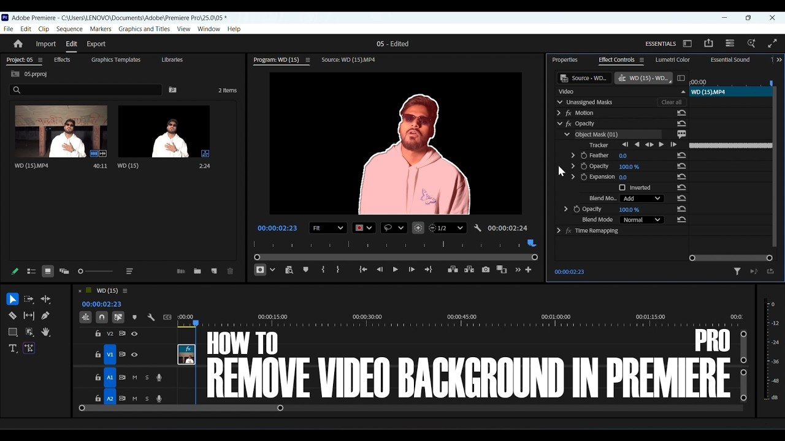This screenshot has height=441, width=785.
Task: Switch to the Essential Sound tab
Action: coord(730,59)
